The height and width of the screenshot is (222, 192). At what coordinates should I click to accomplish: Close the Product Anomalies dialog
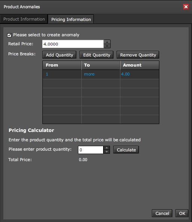186,7
